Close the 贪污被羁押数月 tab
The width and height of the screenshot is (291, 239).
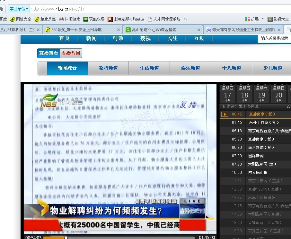pos(38,30)
